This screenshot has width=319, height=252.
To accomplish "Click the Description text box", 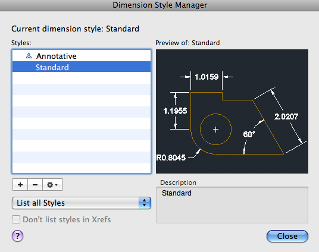I will (232, 205).
